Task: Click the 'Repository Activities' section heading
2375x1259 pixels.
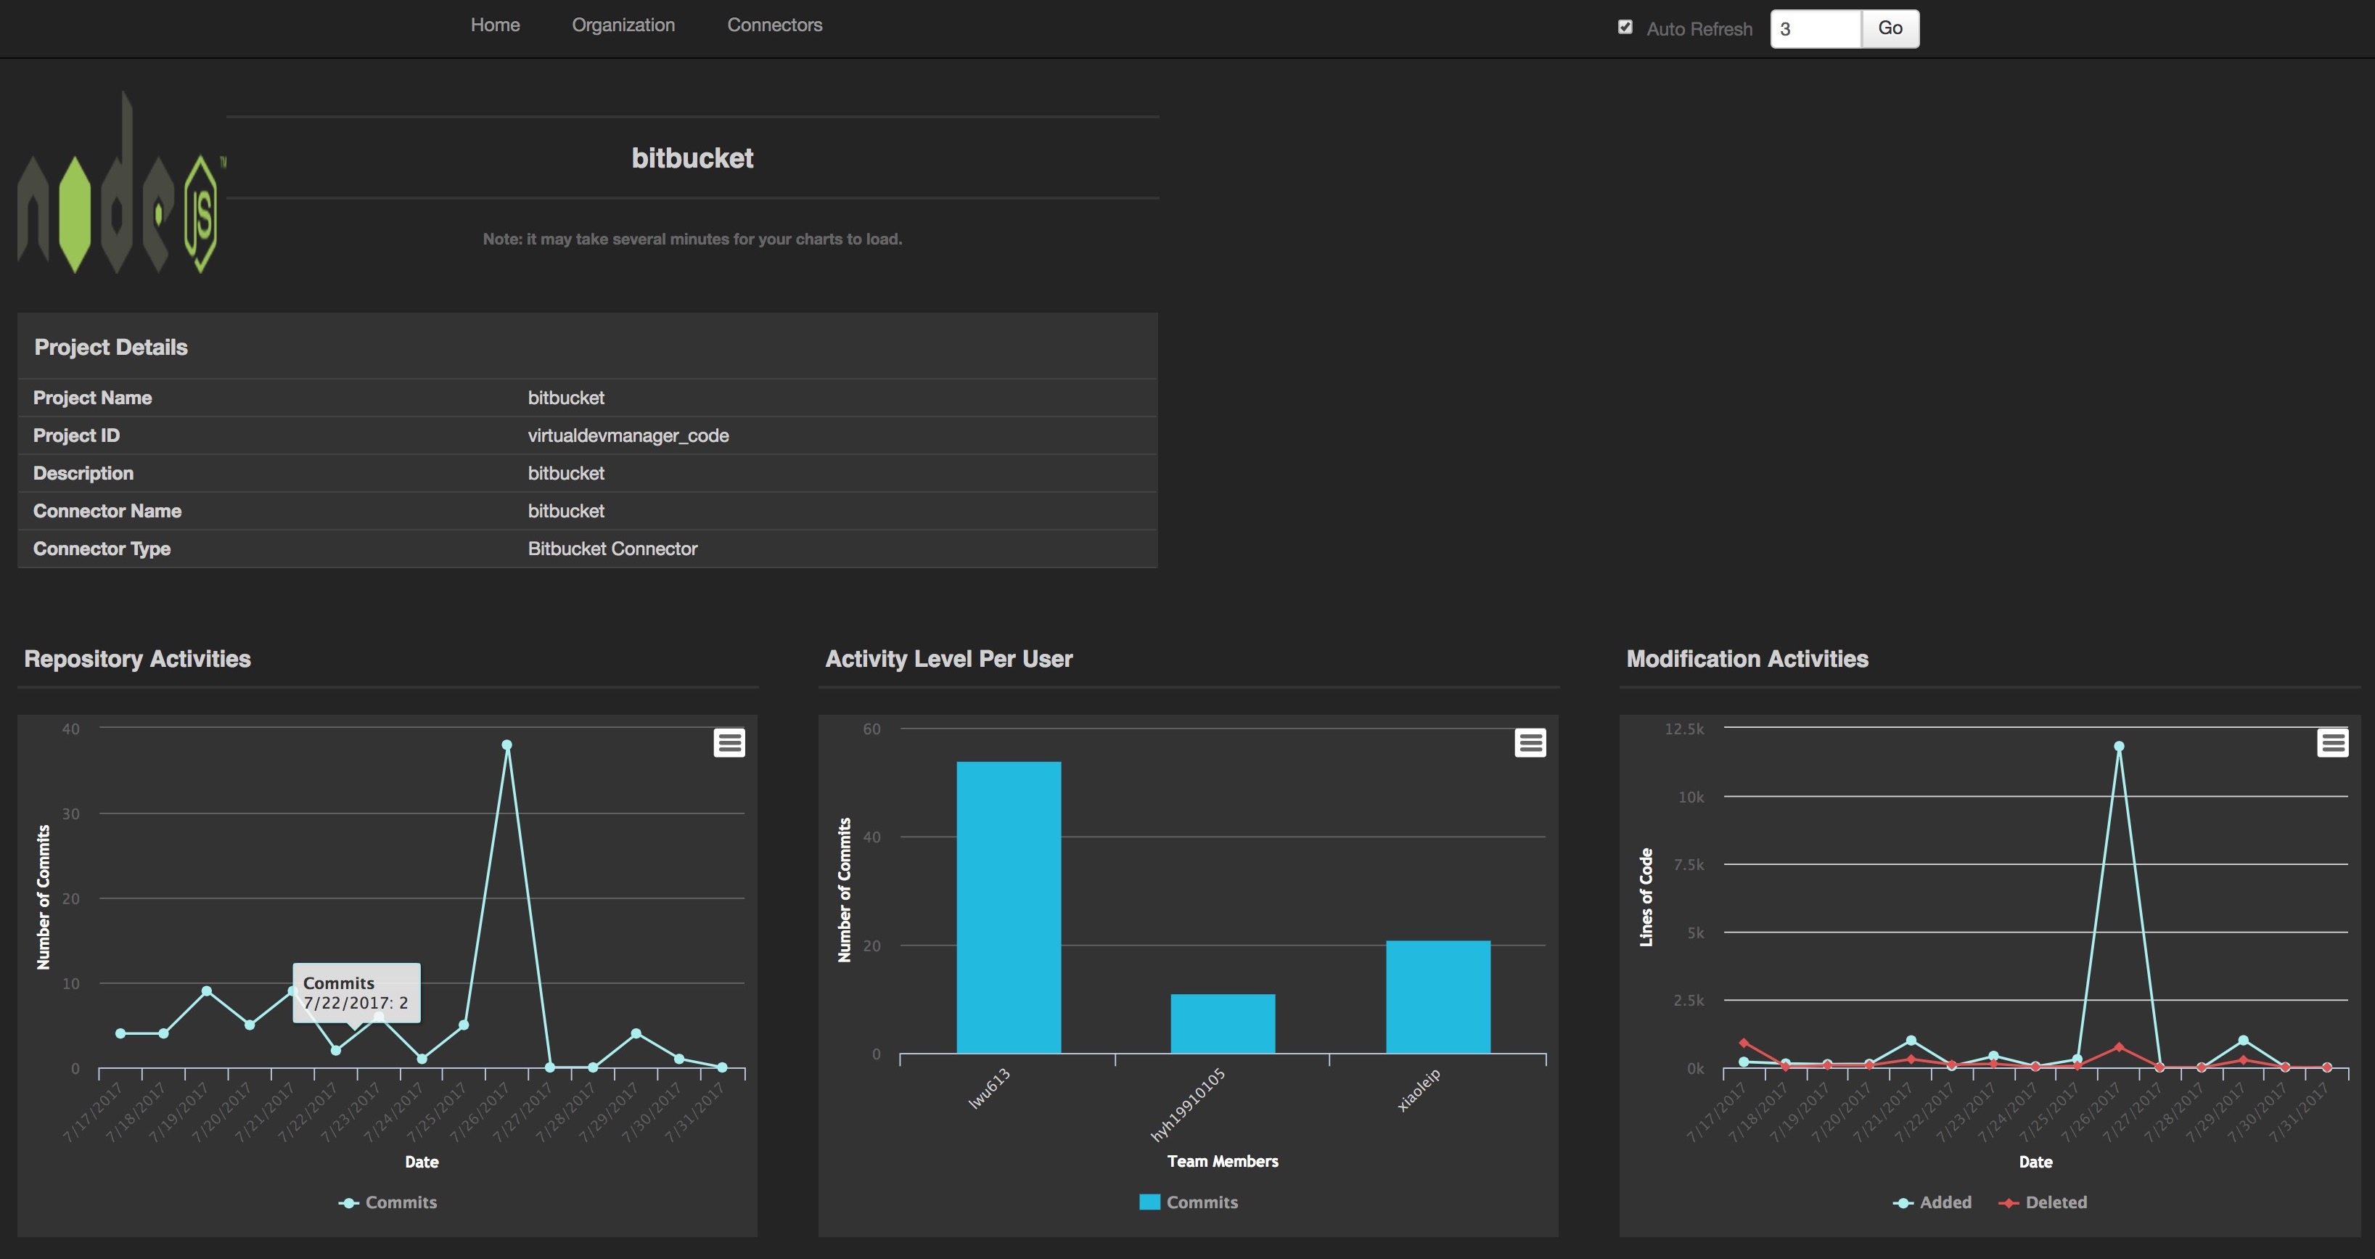Action: point(137,658)
